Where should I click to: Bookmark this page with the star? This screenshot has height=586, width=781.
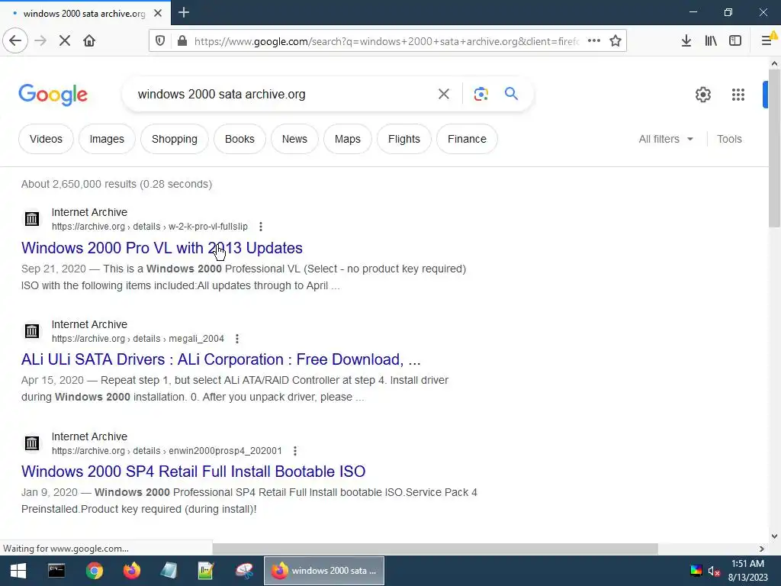point(615,41)
